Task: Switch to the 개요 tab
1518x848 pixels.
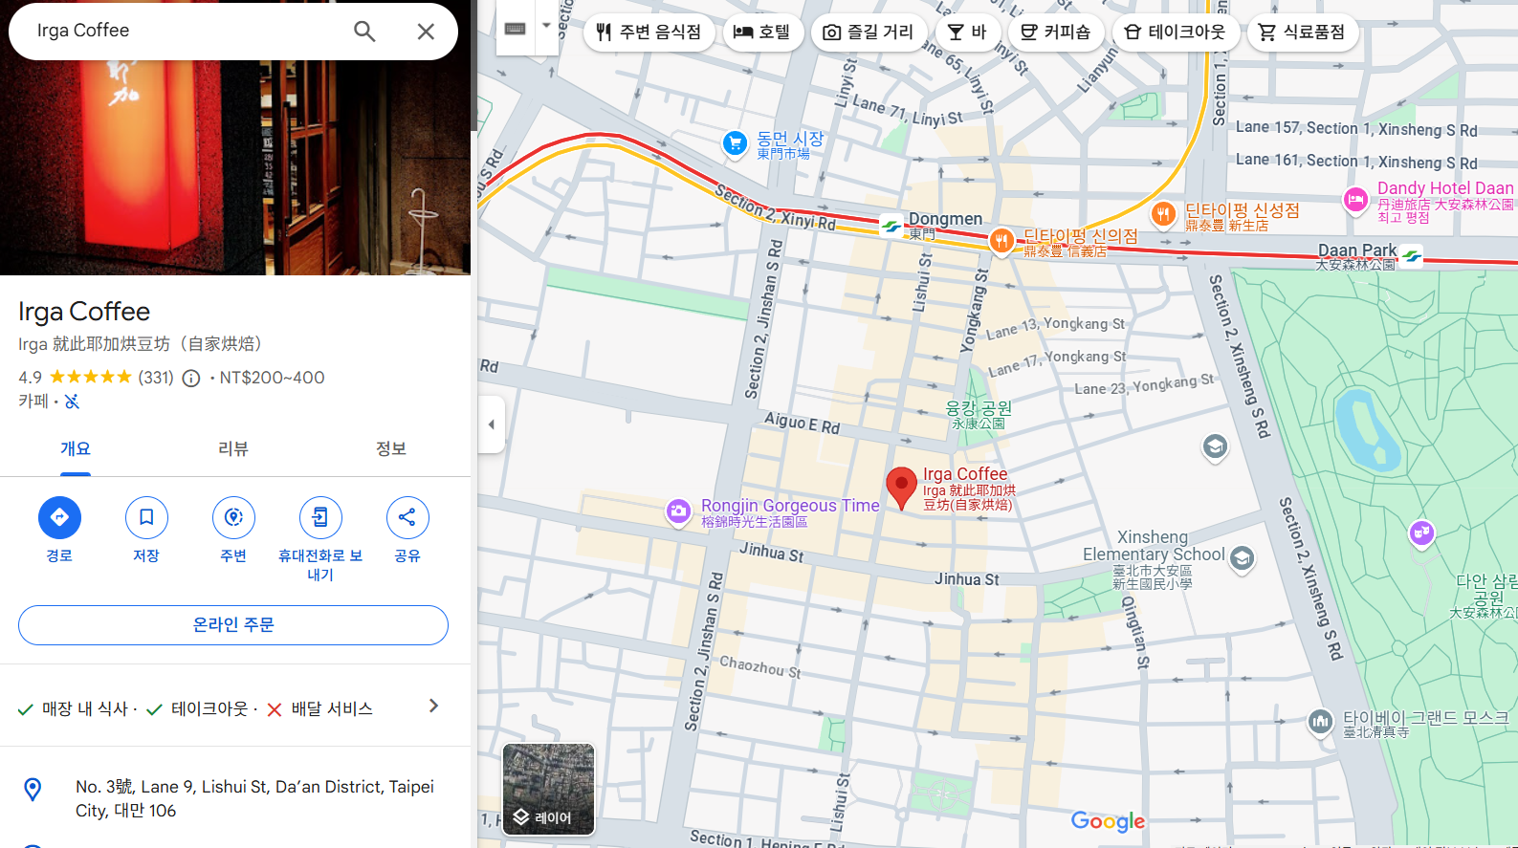Action: click(76, 449)
